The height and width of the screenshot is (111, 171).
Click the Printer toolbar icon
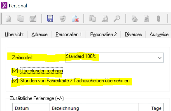coord(134,19)
